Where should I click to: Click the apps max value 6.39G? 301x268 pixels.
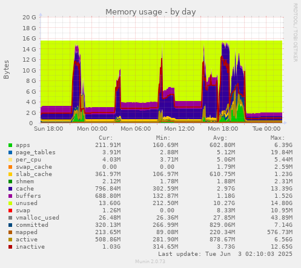click(283, 145)
